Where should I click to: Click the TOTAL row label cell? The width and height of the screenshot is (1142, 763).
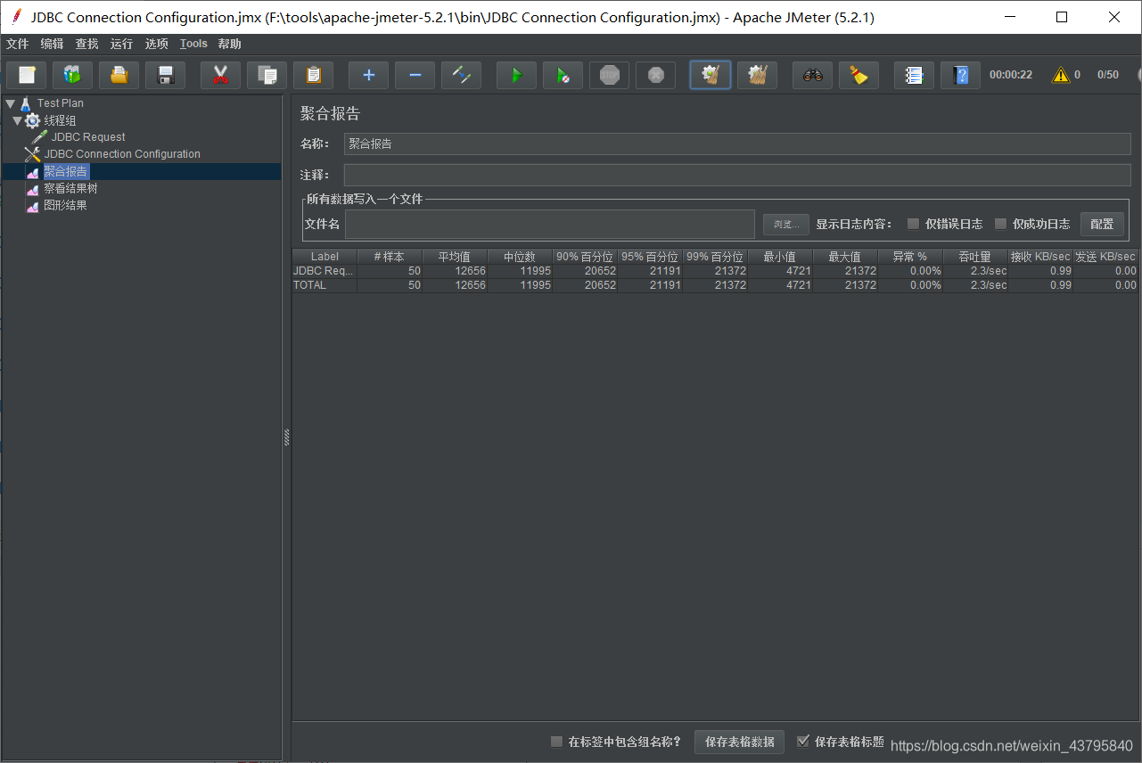click(x=325, y=285)
